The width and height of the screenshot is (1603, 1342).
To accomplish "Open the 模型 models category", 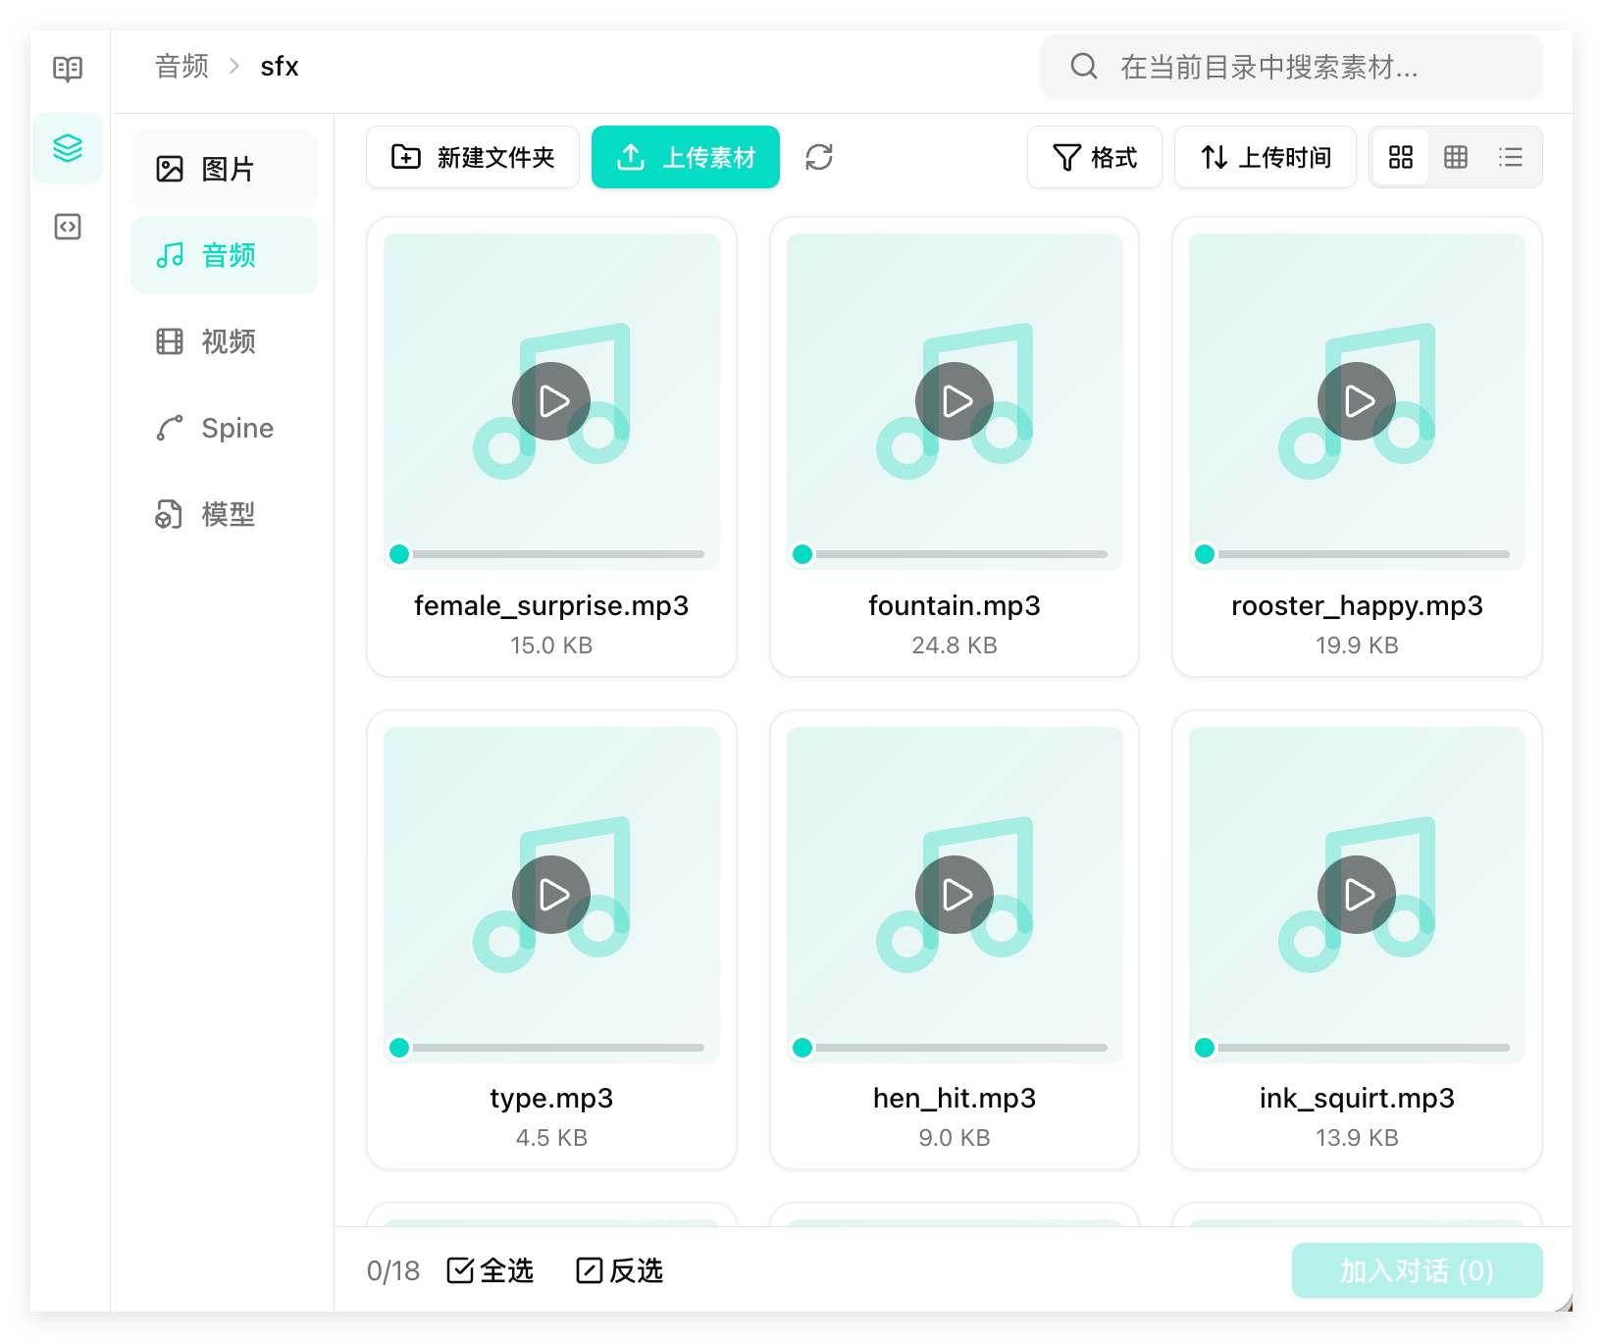I will pyautogui.click(x=224, y=514).
